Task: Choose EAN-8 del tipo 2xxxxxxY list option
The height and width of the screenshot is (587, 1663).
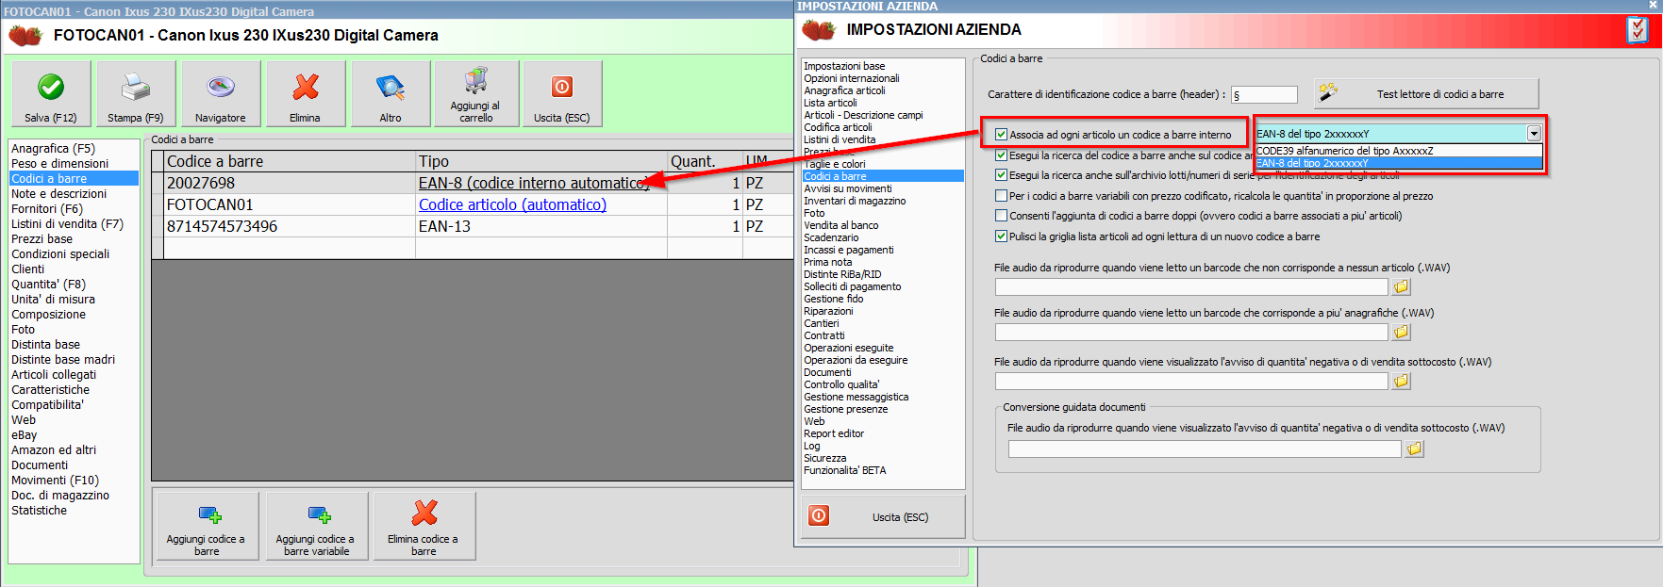Action: click(x=1399, y=163)
